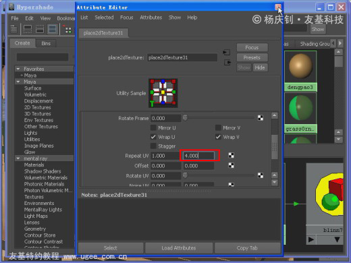Switch to the place2dTexture31 tab
This screenshot has height=263, width=351.
coord(103,33)
